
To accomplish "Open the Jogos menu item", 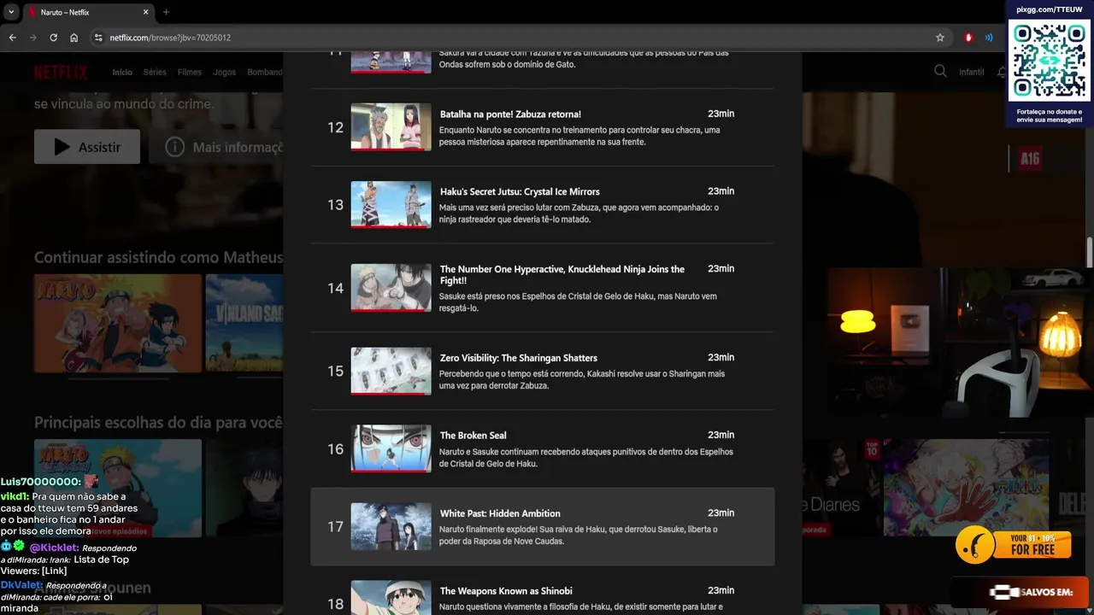I will 225,73.
